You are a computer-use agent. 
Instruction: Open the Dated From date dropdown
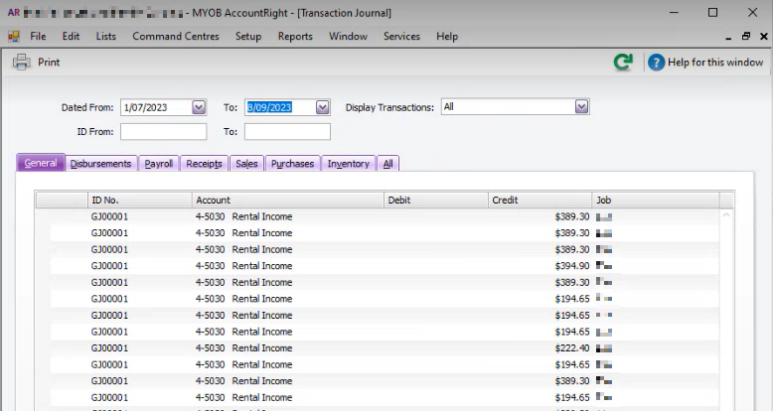[x=199, y=107]
